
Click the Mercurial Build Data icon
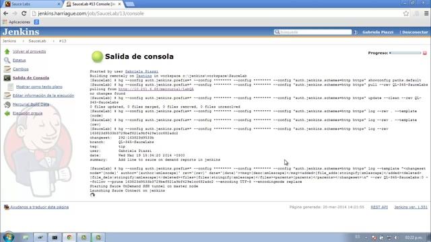click(7, 104)
